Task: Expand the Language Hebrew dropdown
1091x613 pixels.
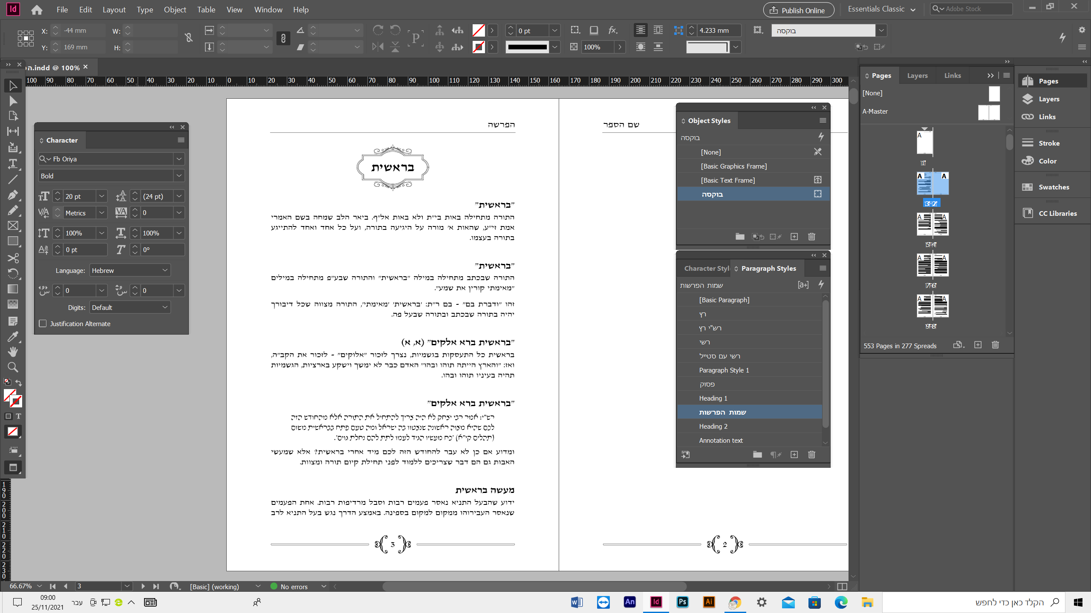Action: tap(165, 270)
